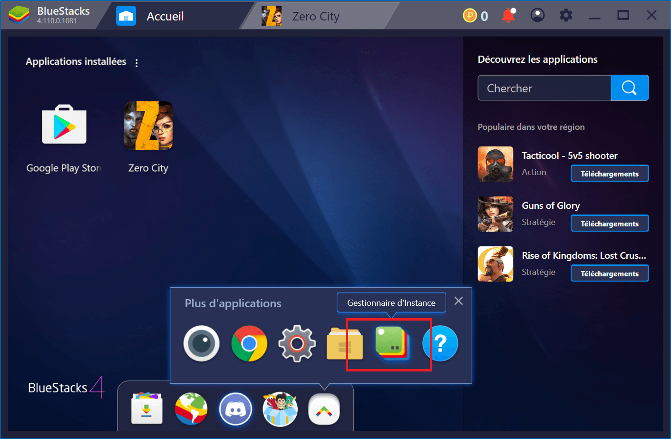Open notifications bell icon
The width and height of the screenshot is (671, 439).
[x=508, y=16]
